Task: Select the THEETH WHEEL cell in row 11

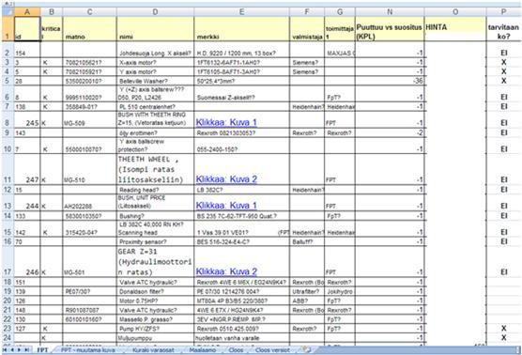Action: click(155, 169)
